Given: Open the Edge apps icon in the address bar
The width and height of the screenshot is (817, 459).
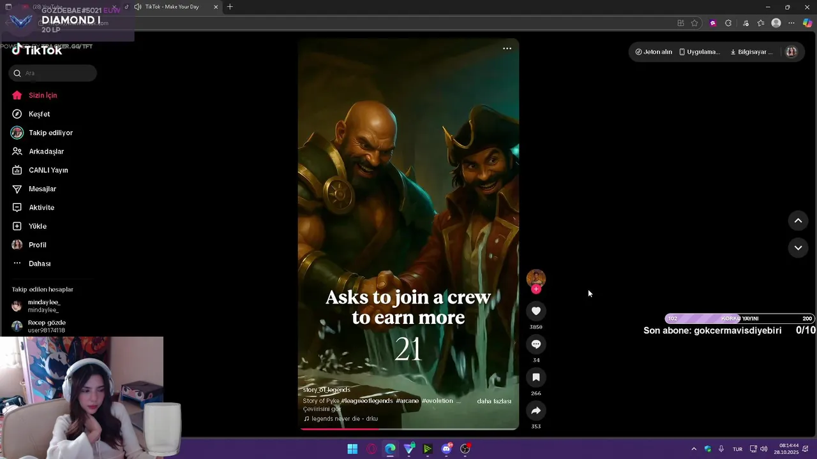Looking at the screenshot, I should 680,23.
